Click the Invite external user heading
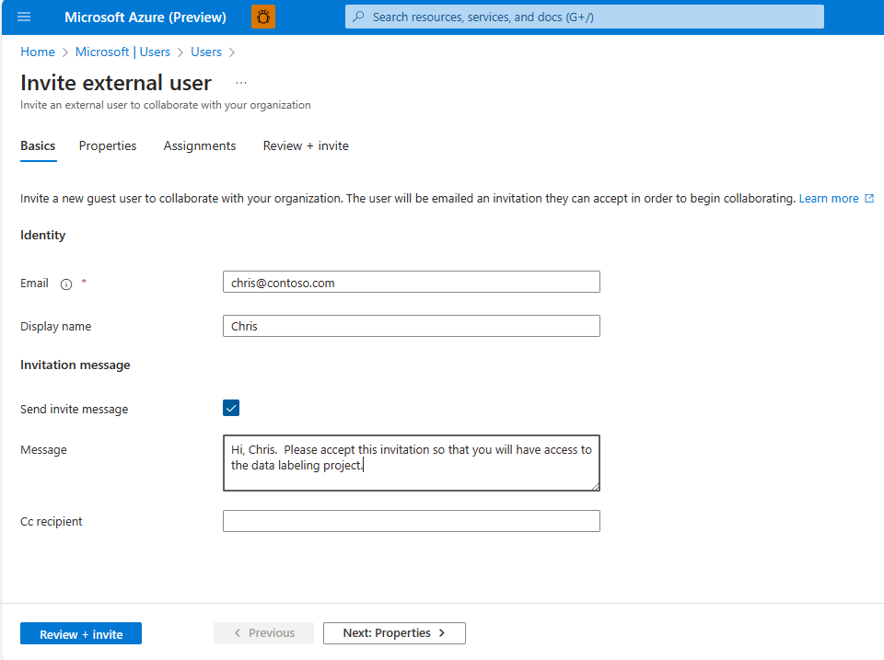Image resolution: width=884 pixels, height=660 pixels. tap(116, 83)
